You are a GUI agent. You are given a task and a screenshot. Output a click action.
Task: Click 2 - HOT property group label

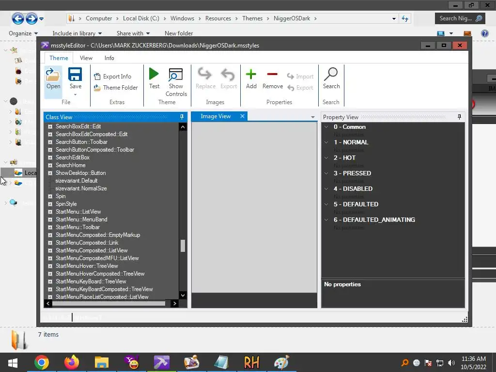344,158
